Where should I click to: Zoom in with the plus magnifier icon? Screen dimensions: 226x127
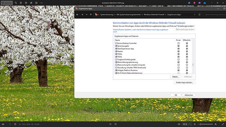(216, 124)
